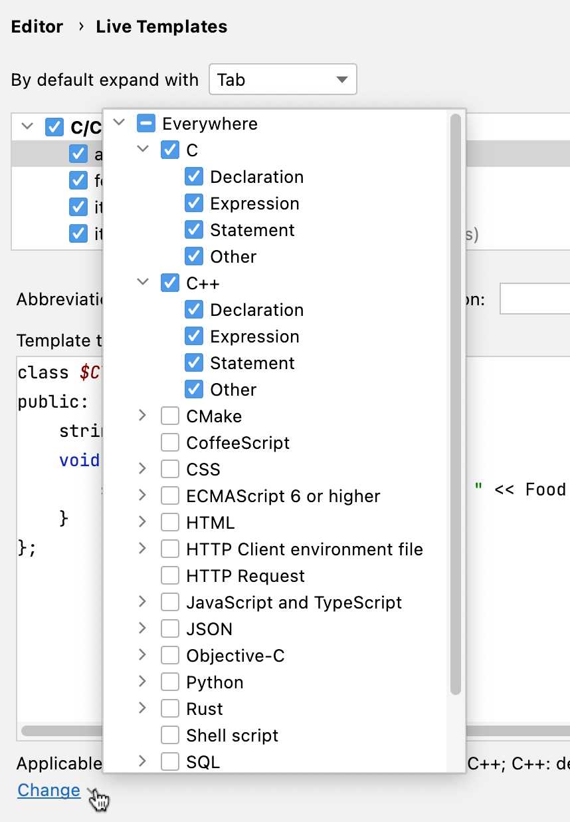Screen dimensions: 570x822
Task: Uncheck Statement under C++
Action: tap(193, 362)
